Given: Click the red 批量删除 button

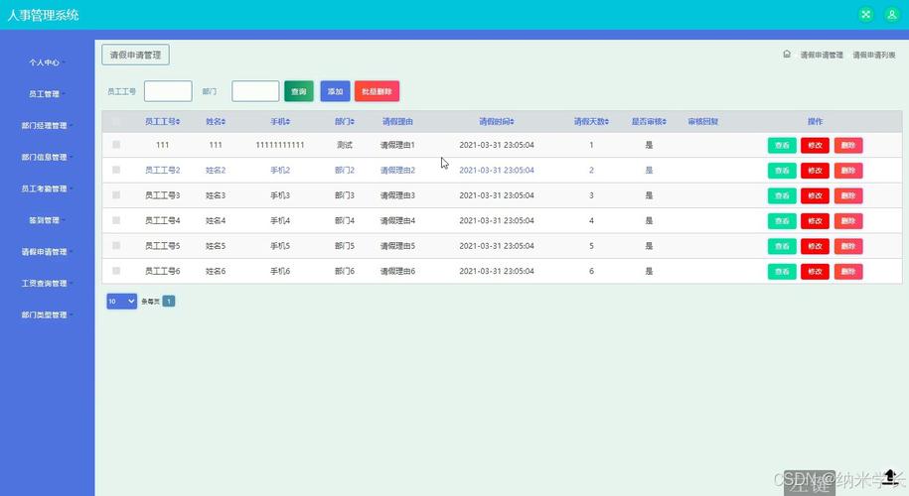Looking at the screenshot, I should pyautogui.click(x=377, y=91).
